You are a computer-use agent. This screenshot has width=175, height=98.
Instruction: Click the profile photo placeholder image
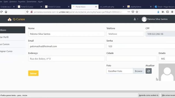click(x=167, y=72)
